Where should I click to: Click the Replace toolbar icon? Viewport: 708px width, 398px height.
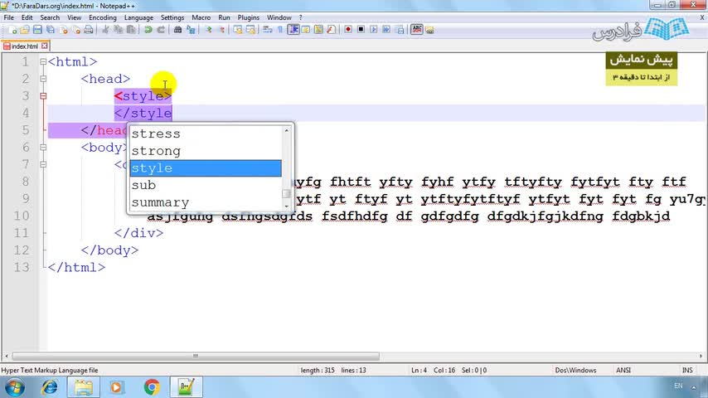coord(191,30)
